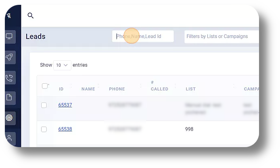Sort by the NAME column header
The width and height of the screenshot is (280, 168).
[x=88, y=89]
